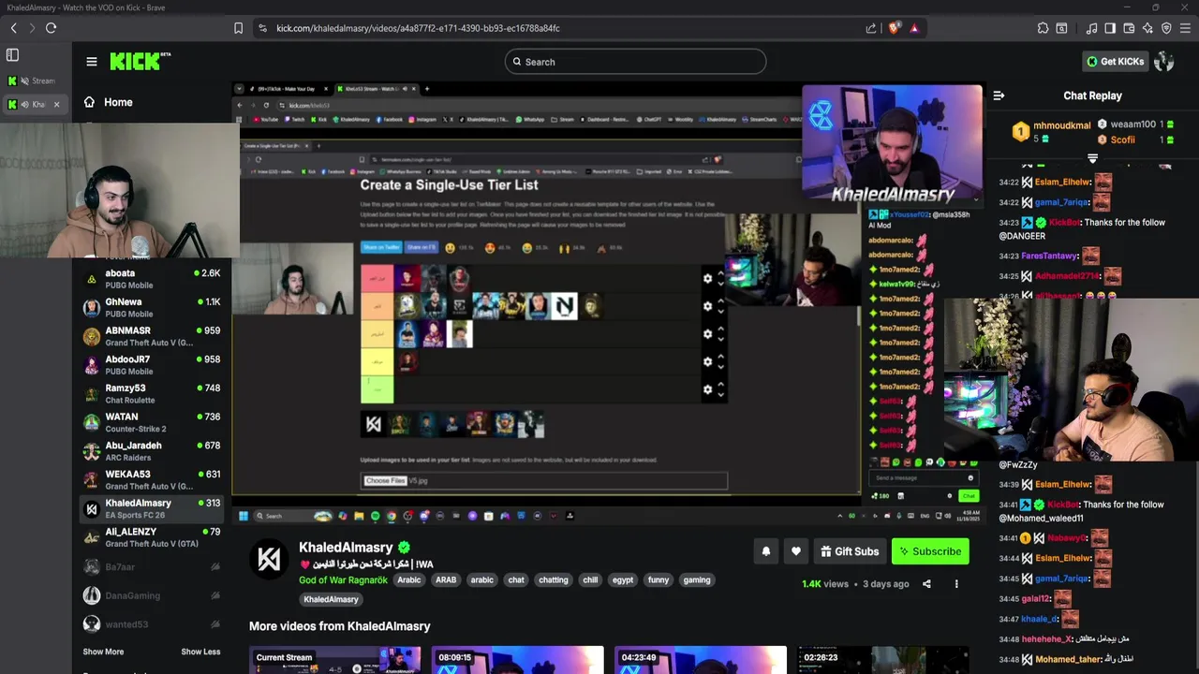Open GhNewa channel in sidebar
1199x674 pixels.
[x=151, y=308]
